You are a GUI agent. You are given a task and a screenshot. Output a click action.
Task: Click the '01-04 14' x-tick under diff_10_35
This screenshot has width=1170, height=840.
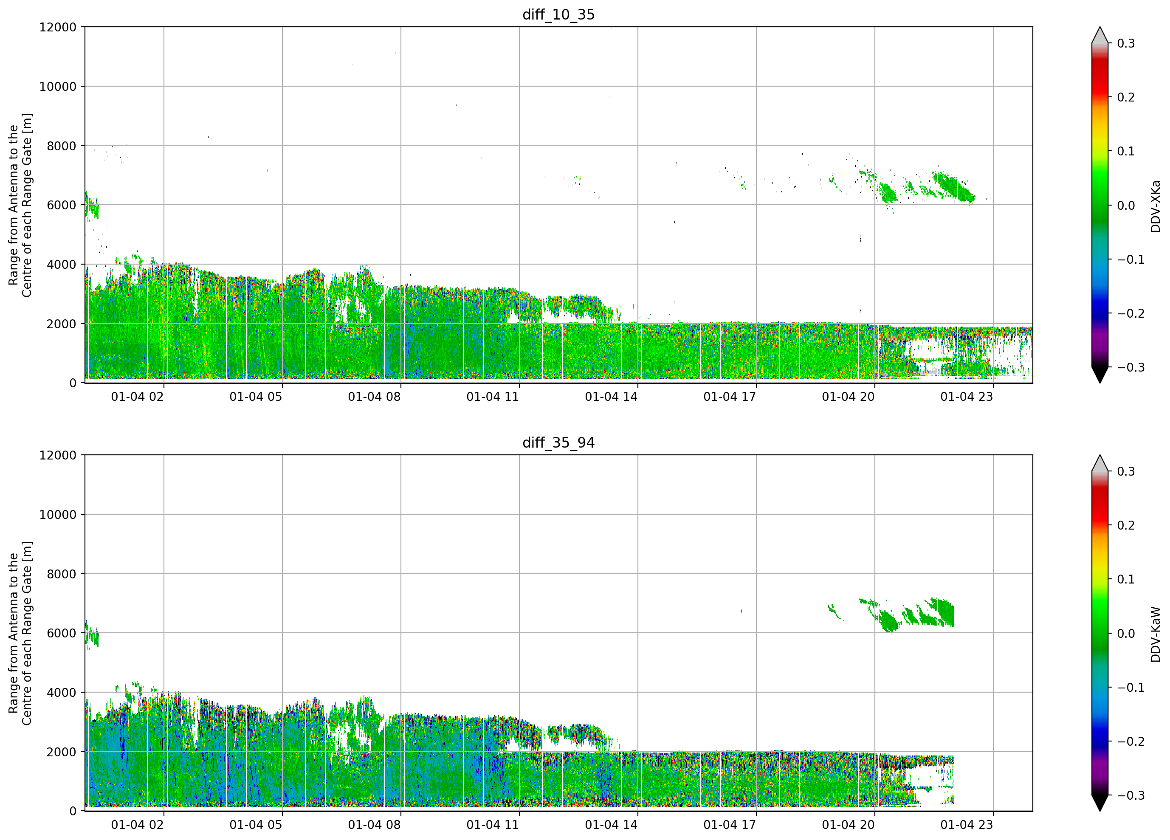(611, 397)
